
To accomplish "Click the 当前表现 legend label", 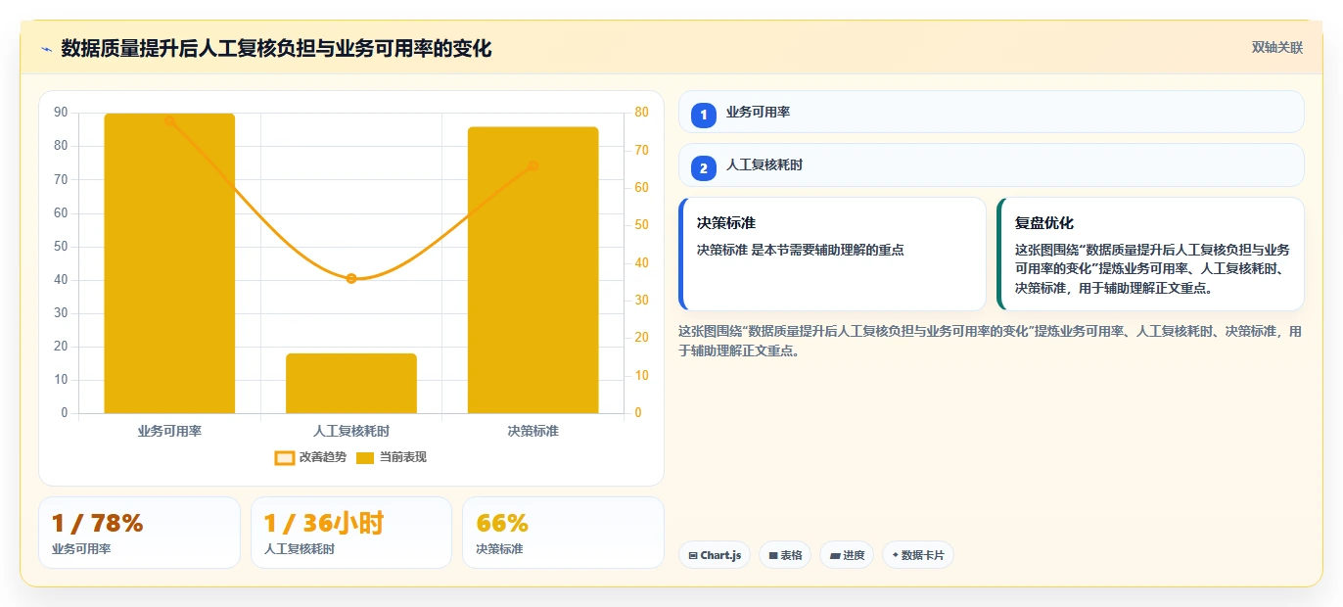I will click(403, 457).
